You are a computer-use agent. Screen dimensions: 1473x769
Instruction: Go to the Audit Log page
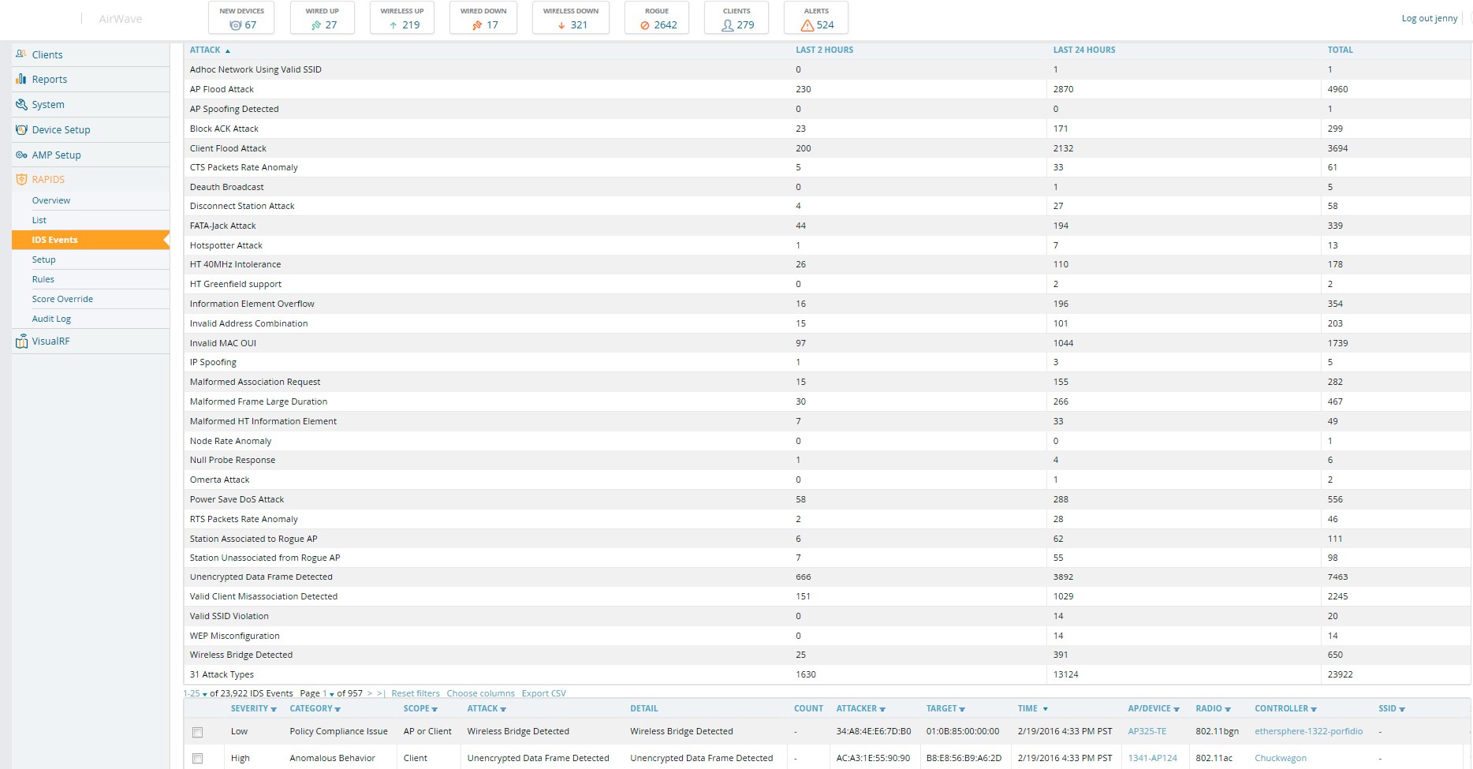51,319
